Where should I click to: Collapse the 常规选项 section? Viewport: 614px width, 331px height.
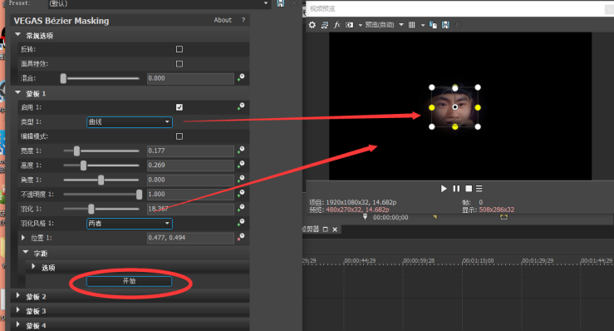(18, 35)
